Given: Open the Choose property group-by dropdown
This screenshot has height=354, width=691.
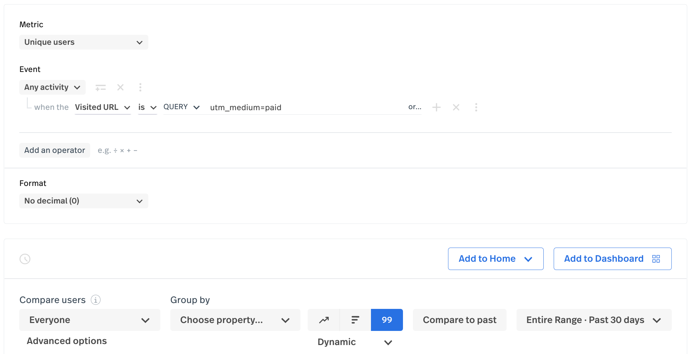Looking at the screenshot, I should 235,320.
